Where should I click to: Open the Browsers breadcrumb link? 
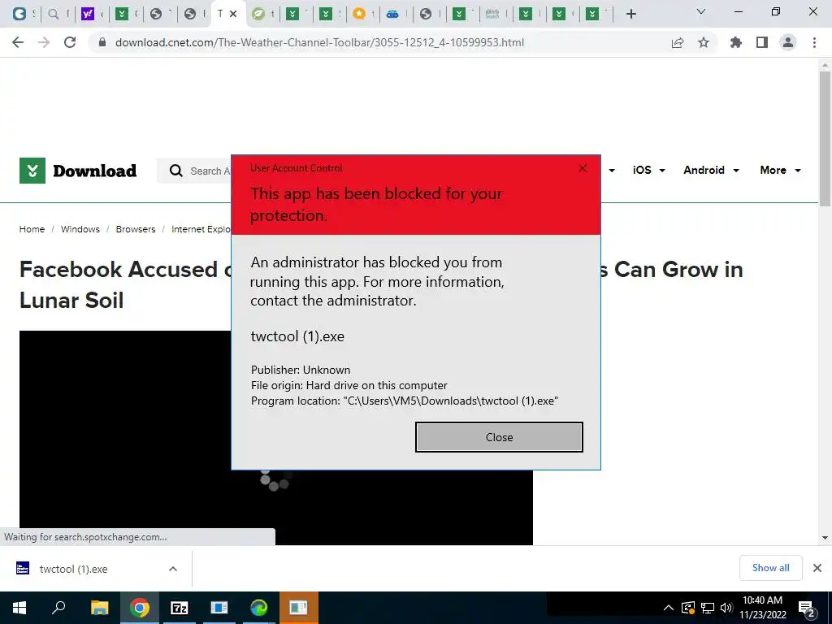click(136, 229)
